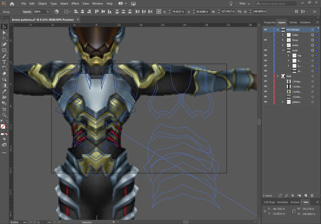Hide the PATTERNED layer
This screenshot has height=224, width=321.
(x=266, y=30)
